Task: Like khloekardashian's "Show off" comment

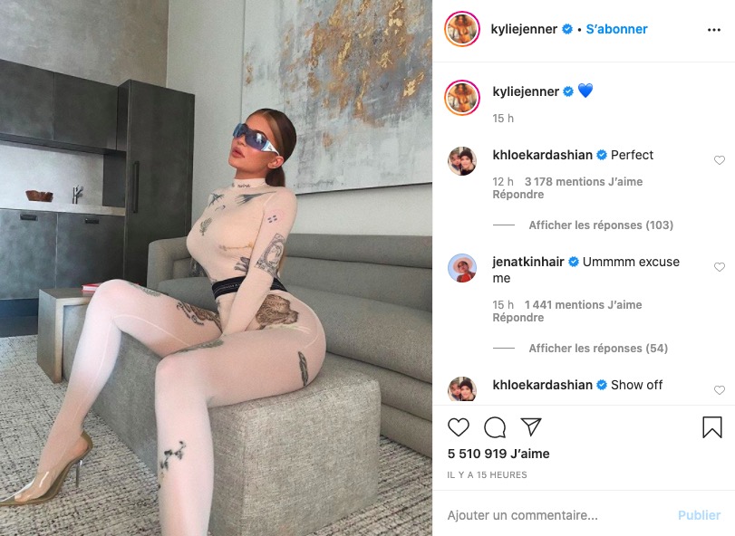Action: click(719, 390)
